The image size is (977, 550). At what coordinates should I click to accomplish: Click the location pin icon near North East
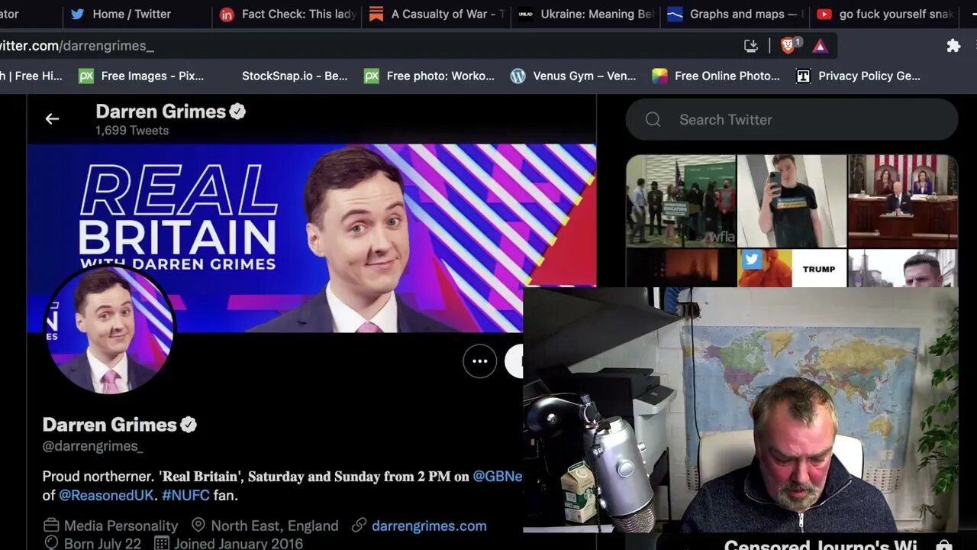(198, 526)
